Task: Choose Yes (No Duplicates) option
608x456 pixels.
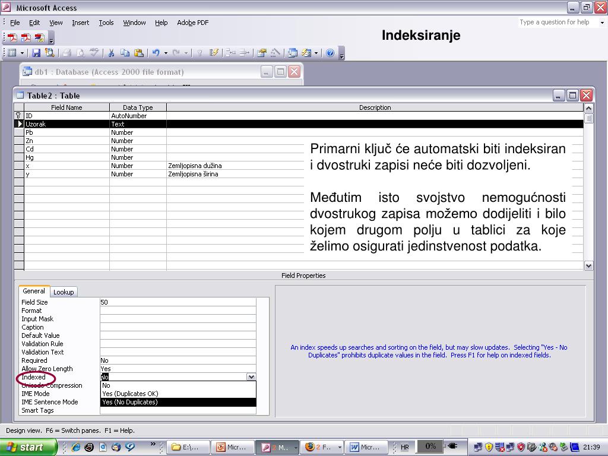Action: [x=178, y=402]
